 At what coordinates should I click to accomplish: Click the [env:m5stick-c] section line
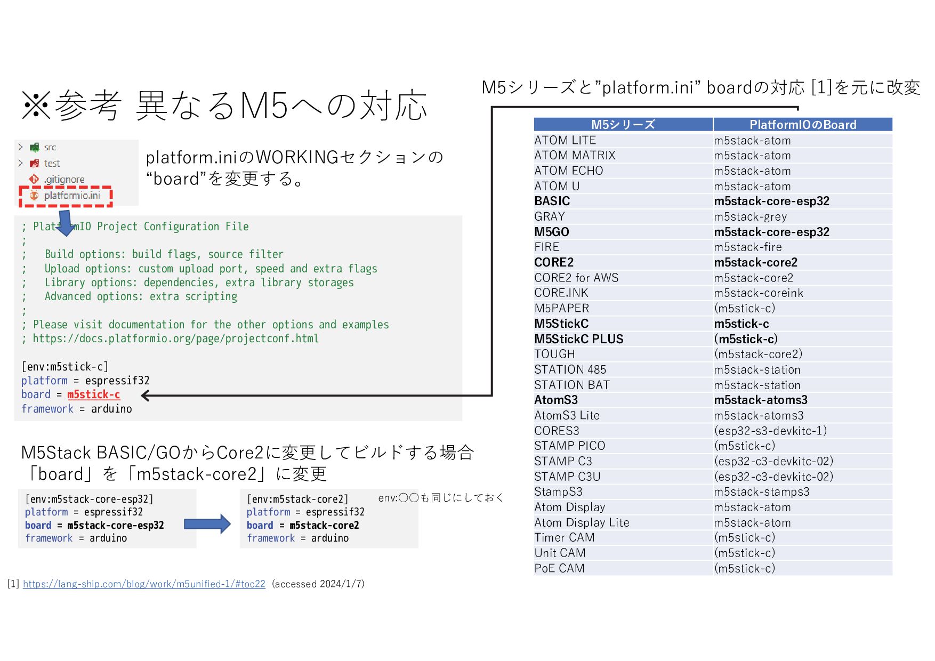click(x=65, y=367)
